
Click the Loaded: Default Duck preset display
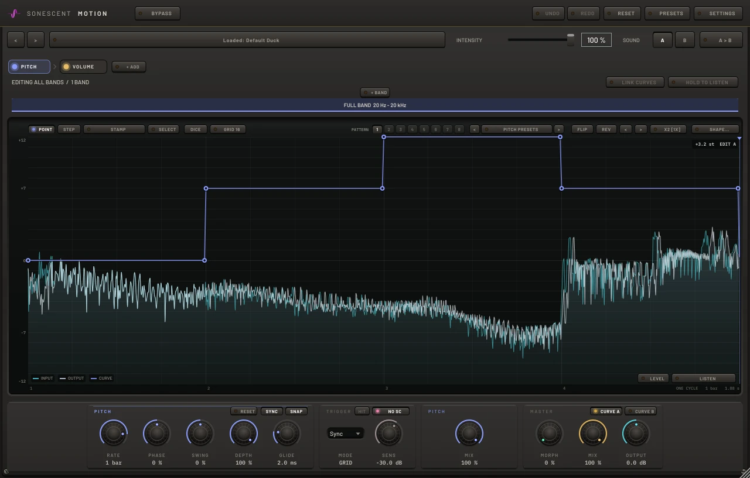[247, 40]
